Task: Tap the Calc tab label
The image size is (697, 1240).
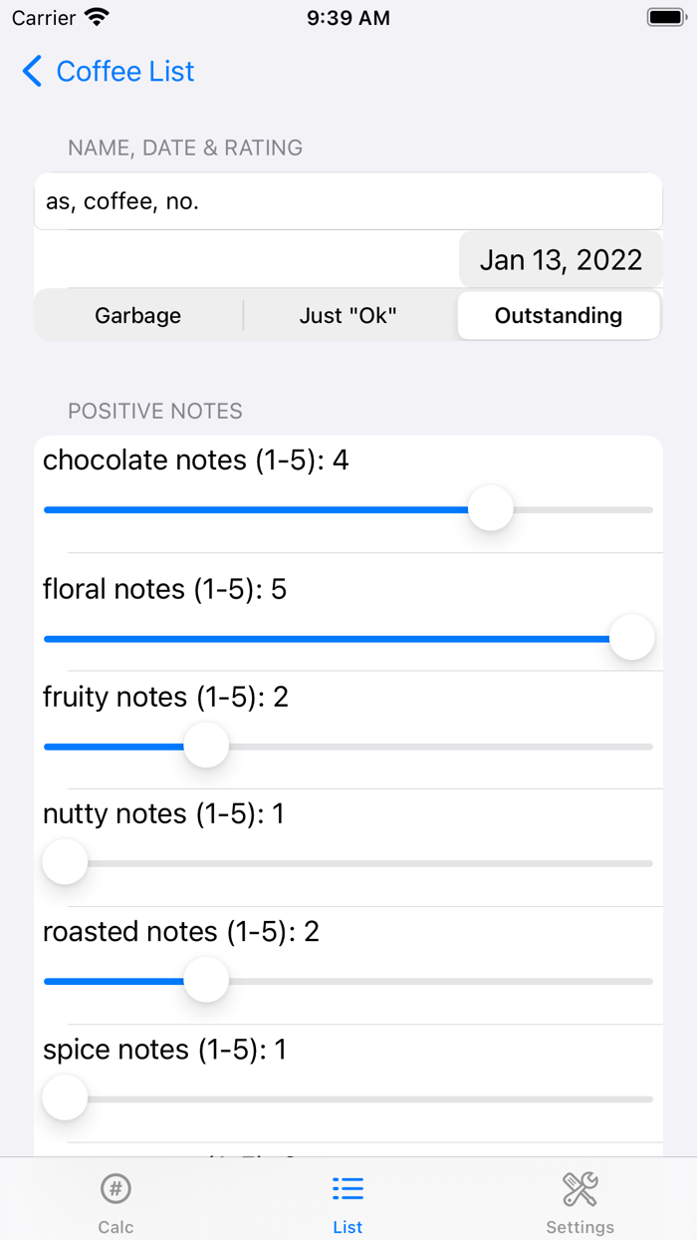Action: click(116, 1227)
